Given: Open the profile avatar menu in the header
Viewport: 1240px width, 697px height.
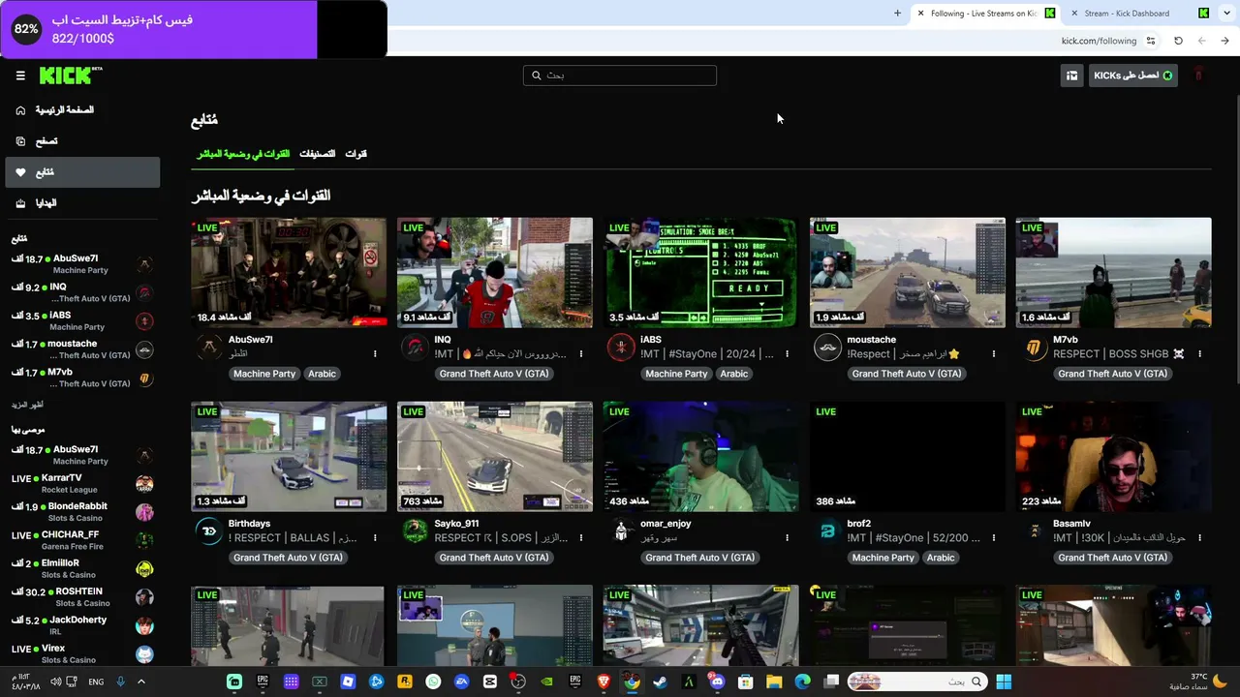Looking at the screenshot, I should coord(1198,76).
